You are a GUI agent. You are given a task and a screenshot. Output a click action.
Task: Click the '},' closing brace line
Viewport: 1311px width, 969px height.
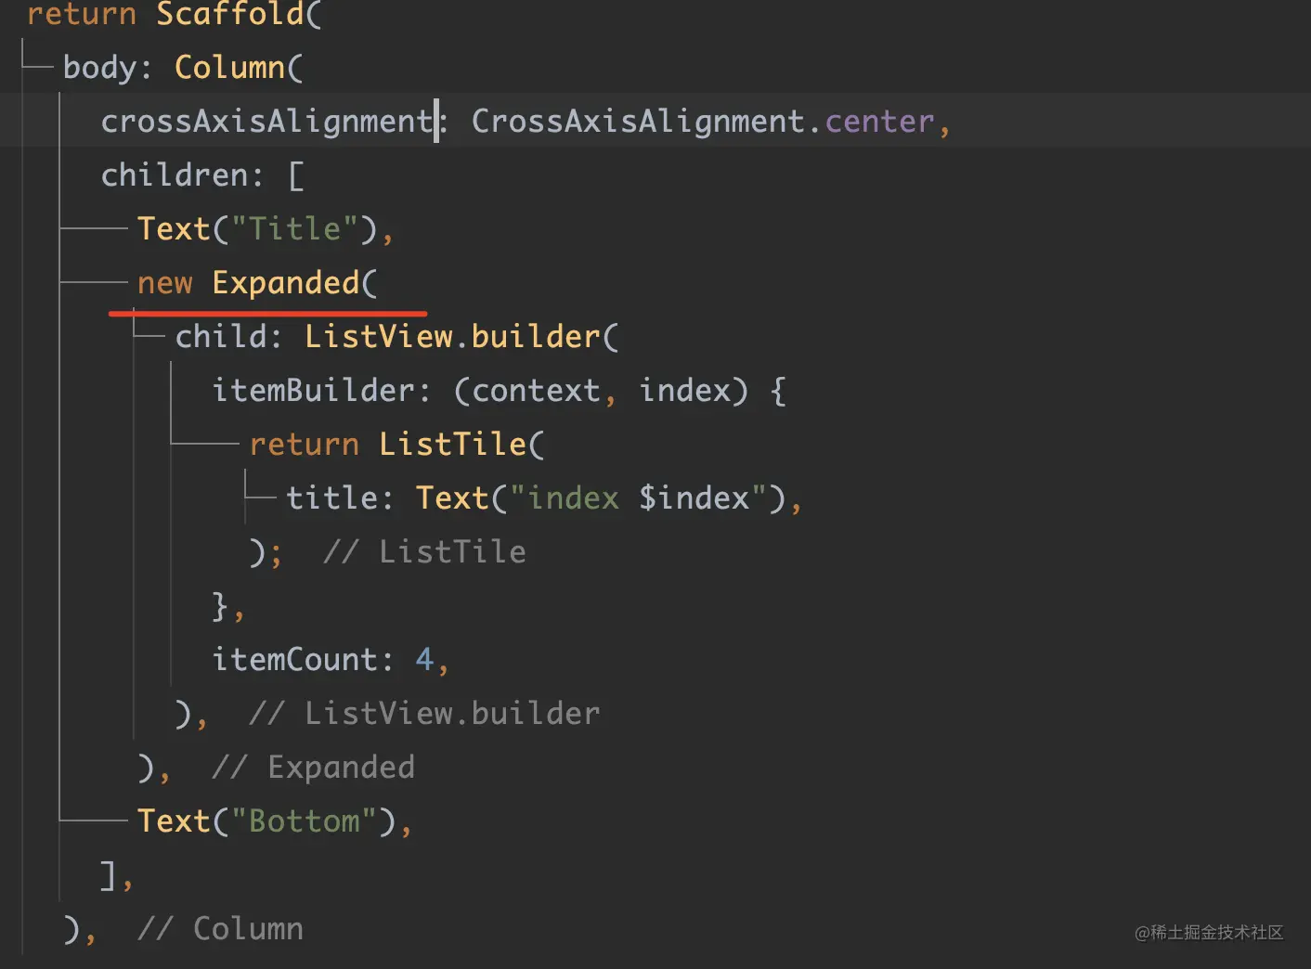tap(228, 606)
